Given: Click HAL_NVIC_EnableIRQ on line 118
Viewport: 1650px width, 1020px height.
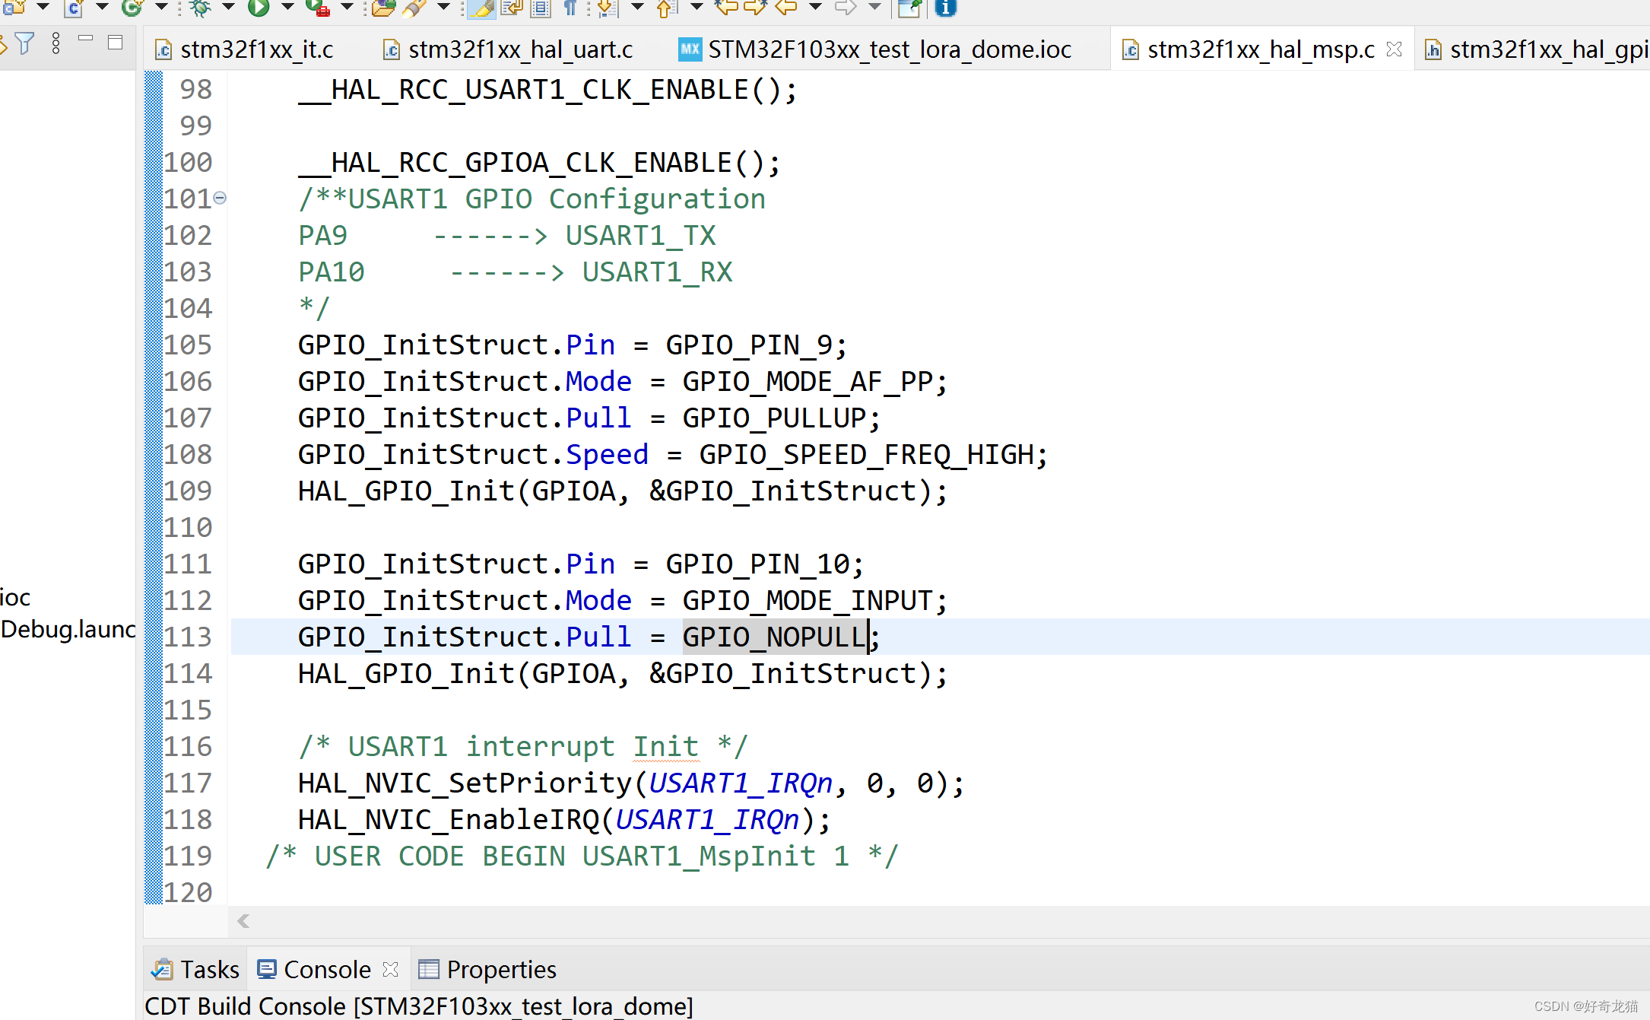Looking at the screenshot, I should [x=449, y=819].
